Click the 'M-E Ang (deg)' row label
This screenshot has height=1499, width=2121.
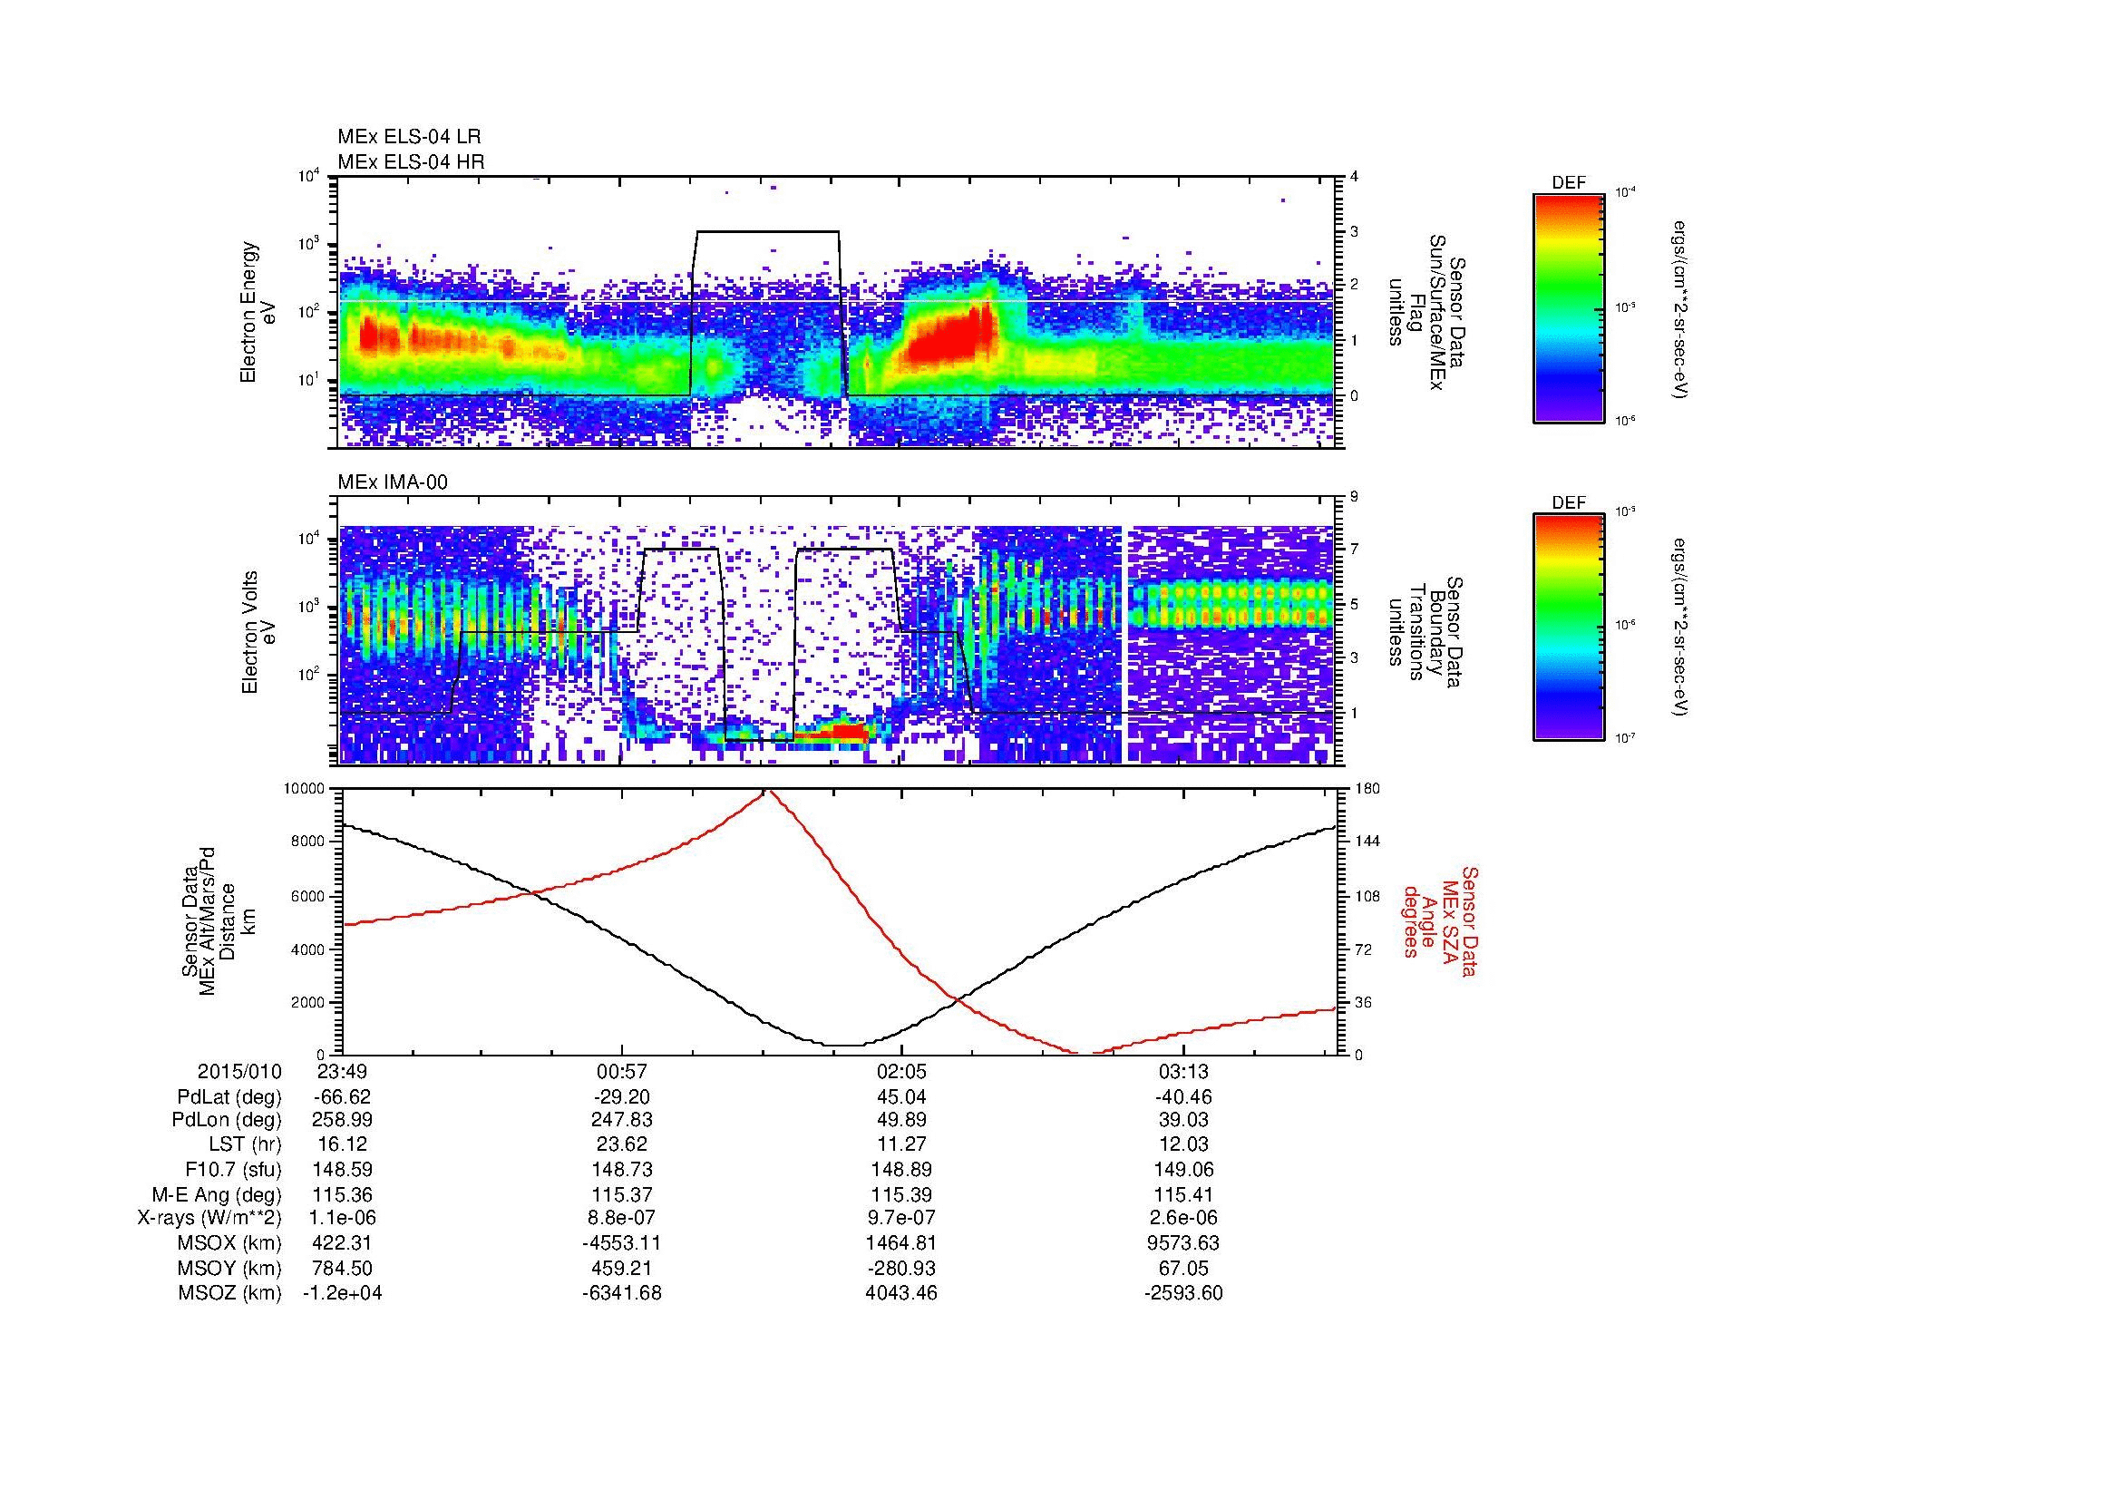coord(216,1195)
